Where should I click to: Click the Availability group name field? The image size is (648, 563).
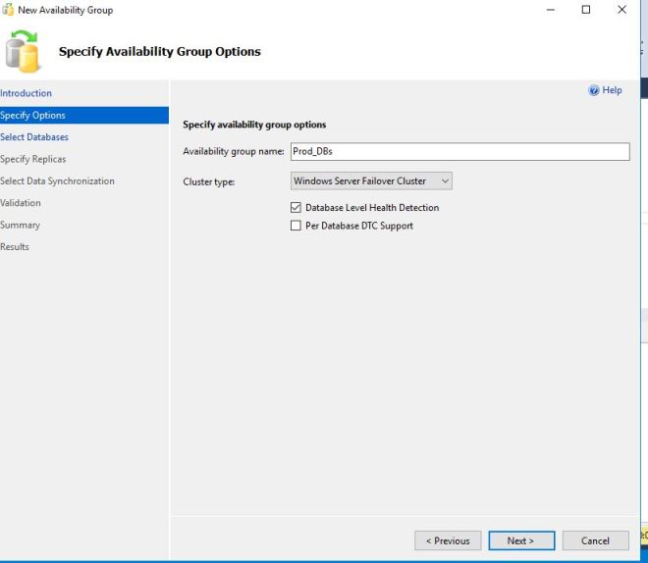459,152
